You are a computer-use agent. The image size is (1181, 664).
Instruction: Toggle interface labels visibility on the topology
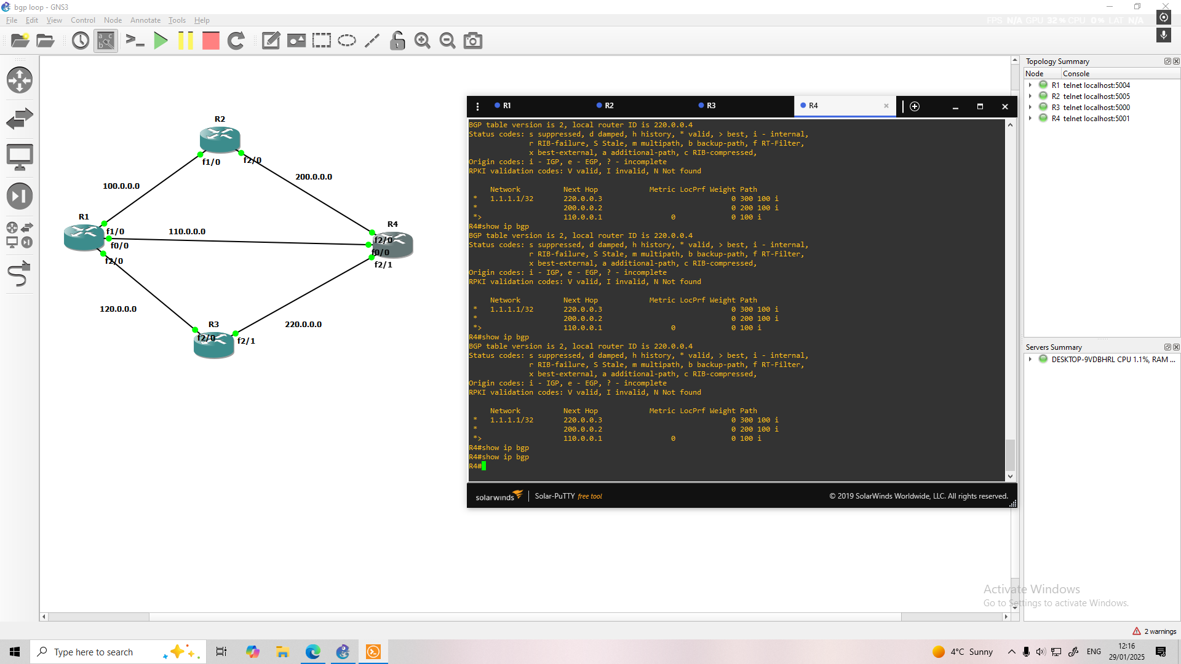105,41
